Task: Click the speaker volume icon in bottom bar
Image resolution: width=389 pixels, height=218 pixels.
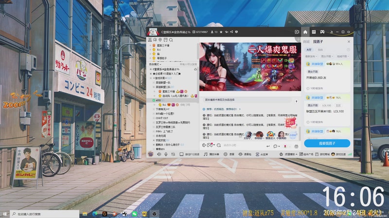Action: click(159, 154)
